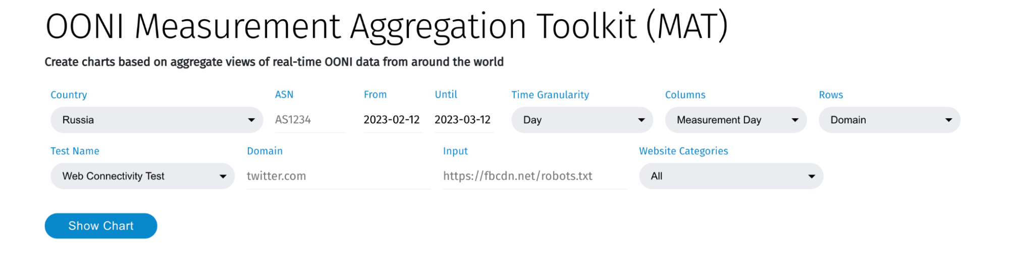Click the Domain field label
Viewport: 1009px width, 256px height.
pyautogui.click(x=264, y=151)
